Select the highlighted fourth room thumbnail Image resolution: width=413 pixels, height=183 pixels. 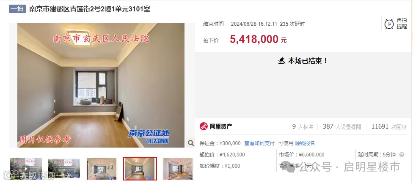point(140,169)
